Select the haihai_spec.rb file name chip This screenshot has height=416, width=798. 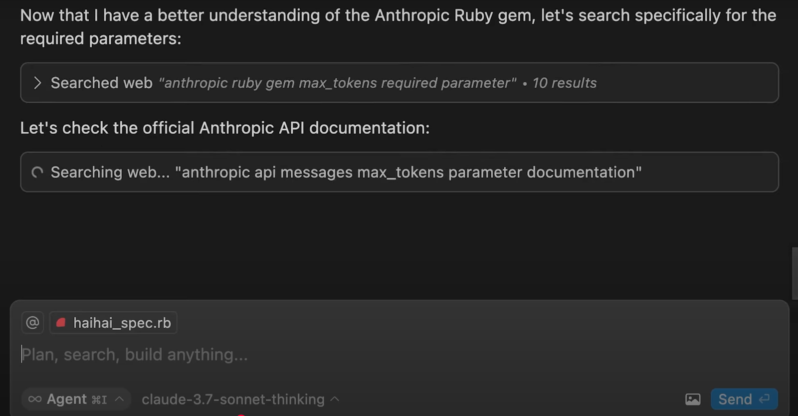pos(122,323)
